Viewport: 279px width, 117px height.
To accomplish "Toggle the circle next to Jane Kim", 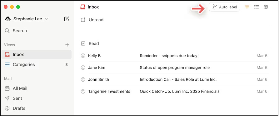I will pyautogui.click(x=83, y=68).
